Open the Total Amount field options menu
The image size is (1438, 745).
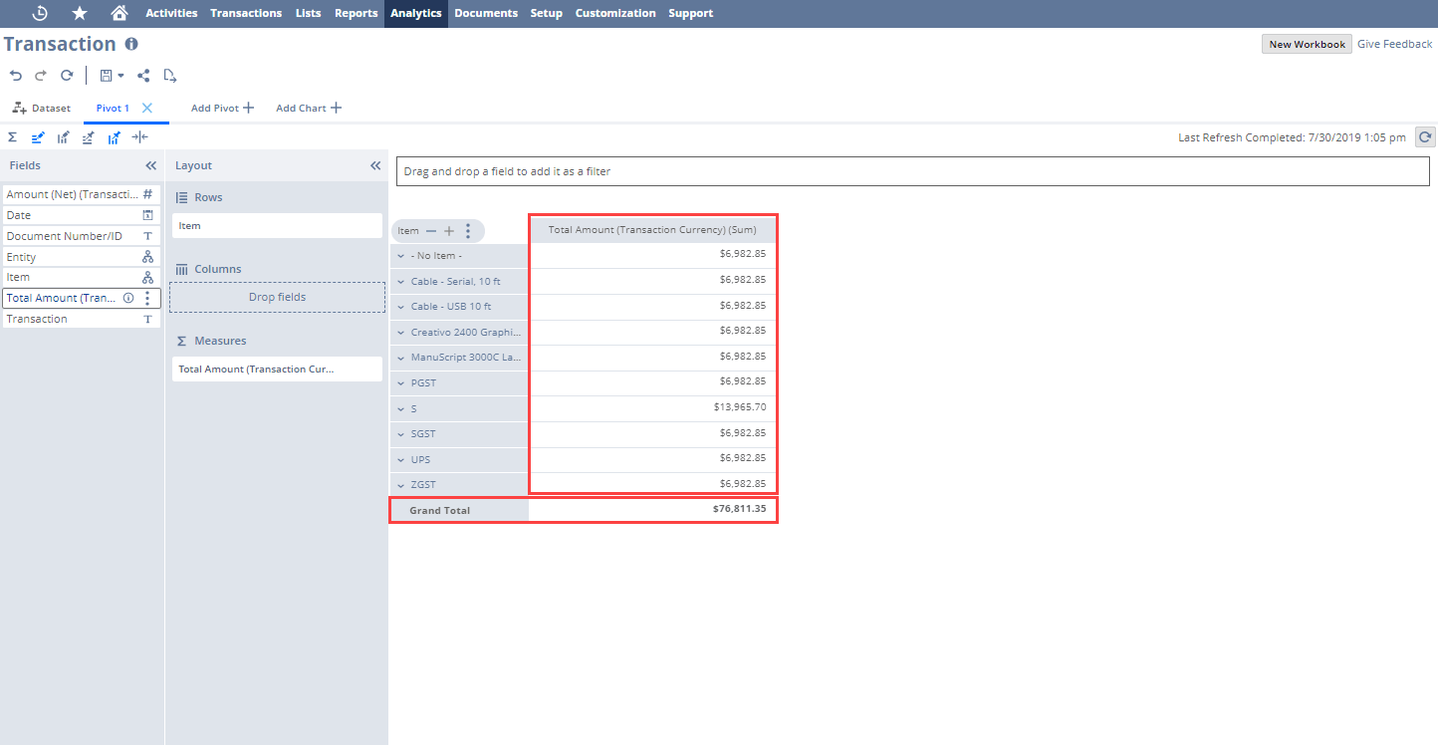[147, 298]
